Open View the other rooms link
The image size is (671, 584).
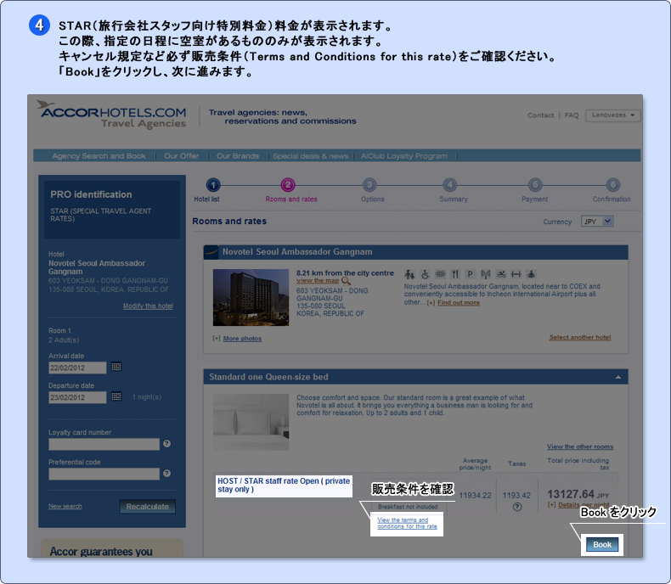click(580, 446)
